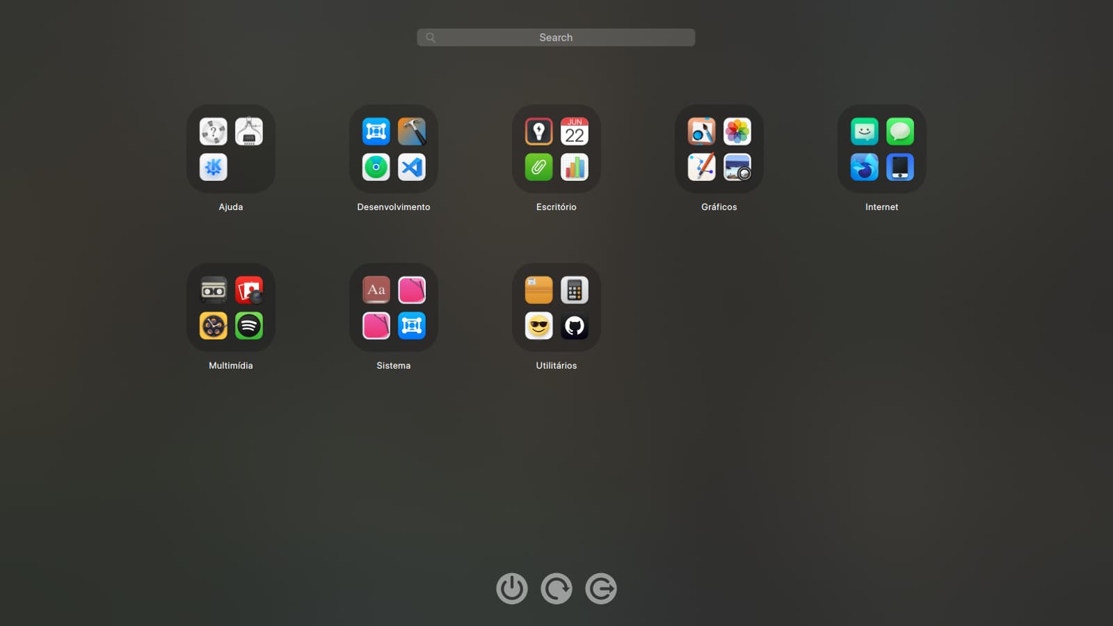1113x626 pixels.
Task: Click the green Messages speech bubble icon
Action: coord(900,131)
